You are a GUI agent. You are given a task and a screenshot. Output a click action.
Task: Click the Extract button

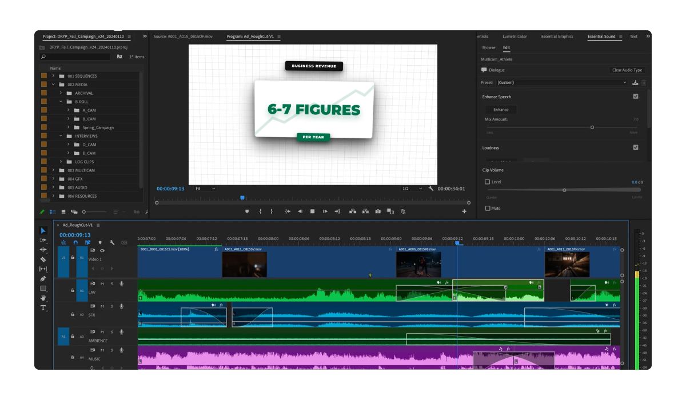pyautogui.click(x=365, y=211)
